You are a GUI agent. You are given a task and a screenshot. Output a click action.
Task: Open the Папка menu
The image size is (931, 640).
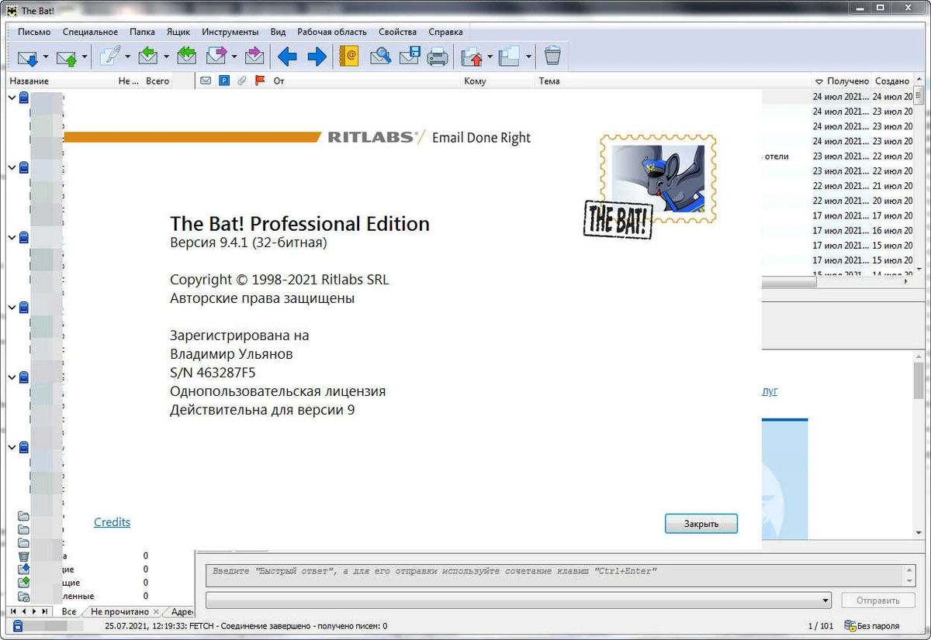(143, 32)
